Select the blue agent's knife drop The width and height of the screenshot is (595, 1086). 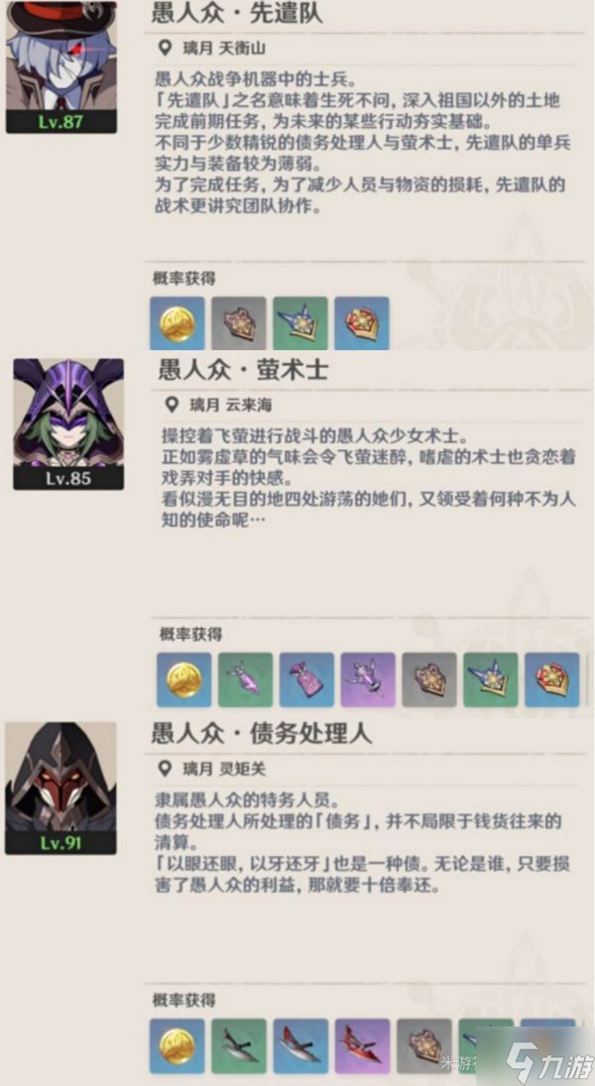pos(300,1045)
